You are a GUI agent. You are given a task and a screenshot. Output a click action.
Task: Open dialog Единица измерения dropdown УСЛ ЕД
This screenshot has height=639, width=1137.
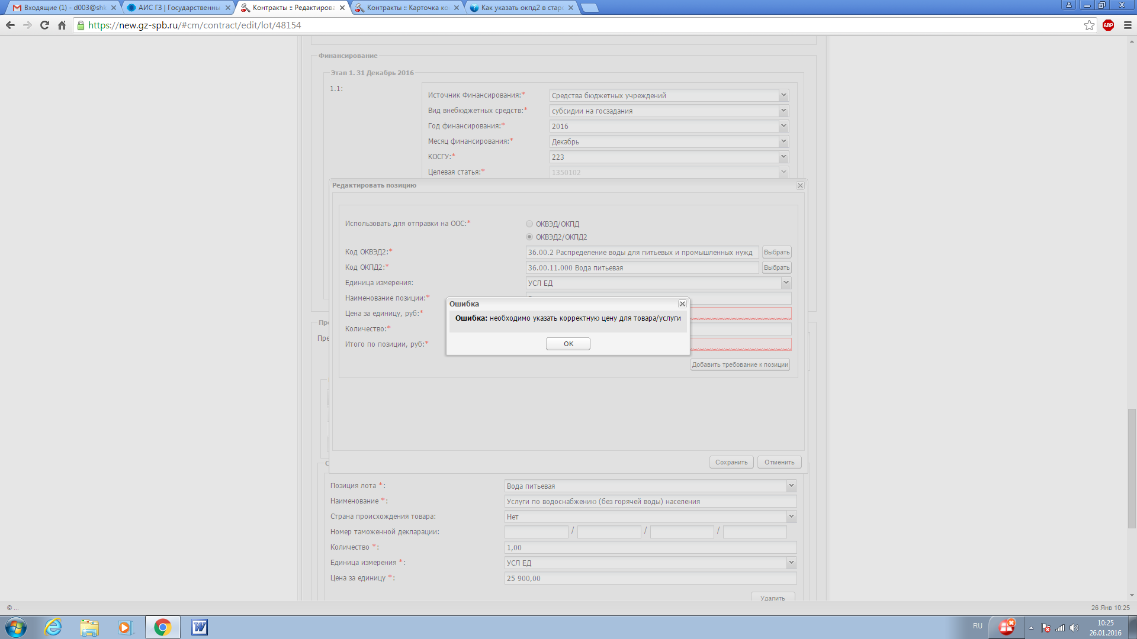pyautogui.click(x=786, y=283)
